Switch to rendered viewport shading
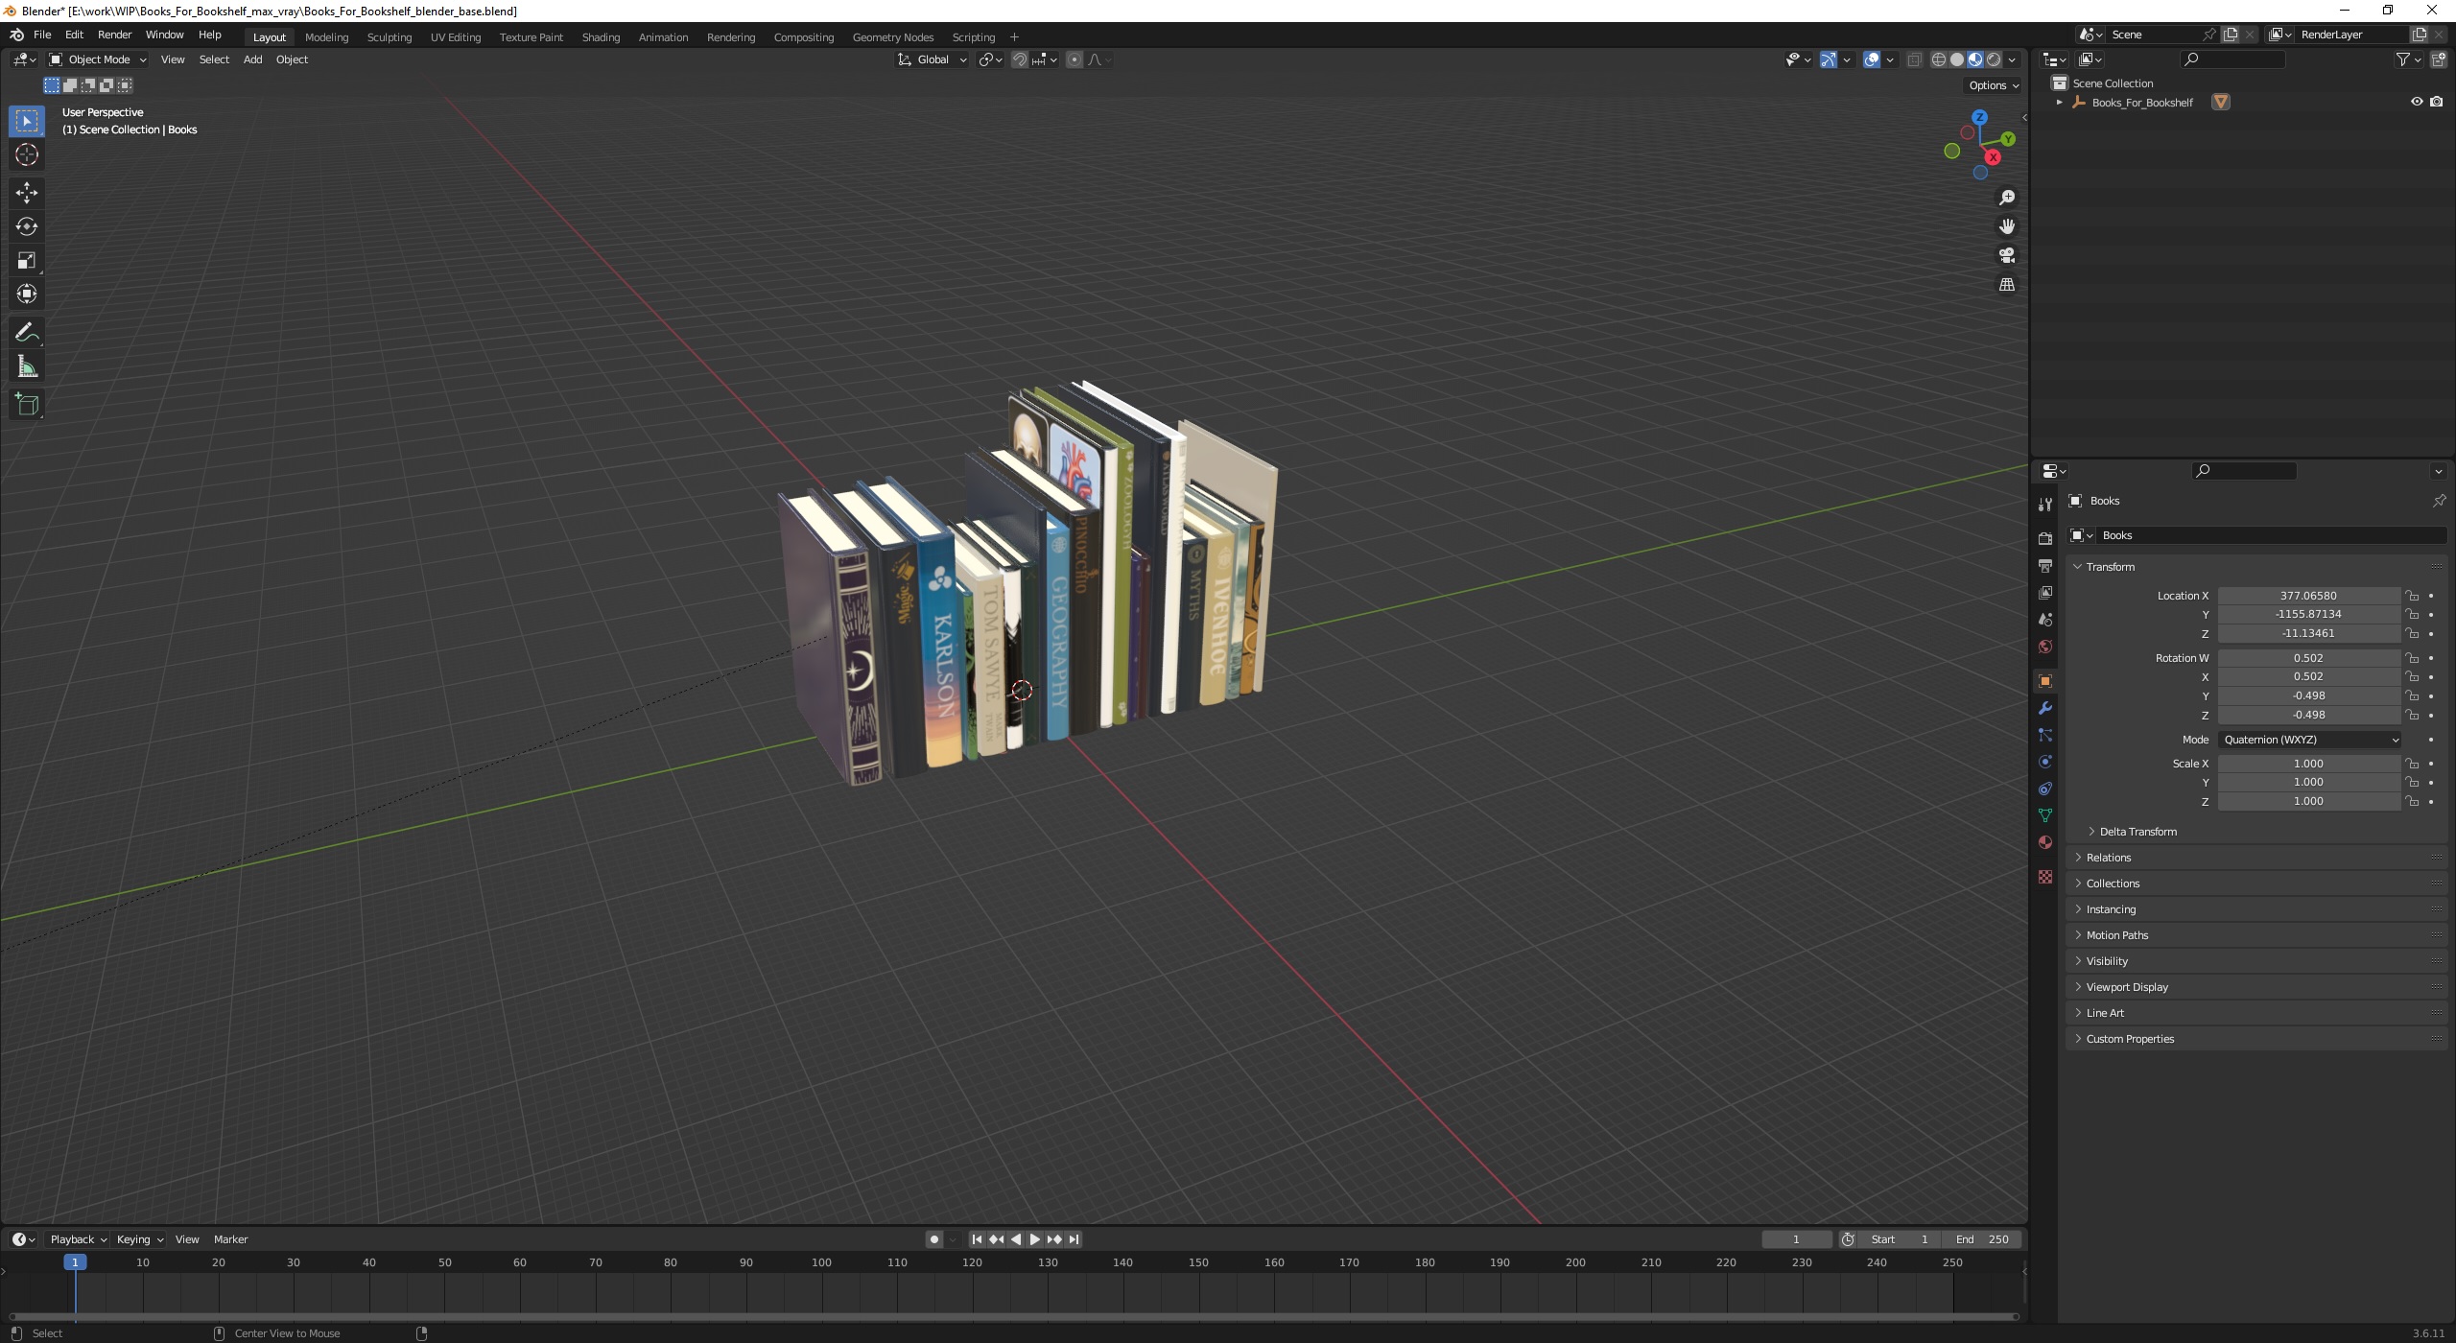2456x1343 pixels. 1994,59
